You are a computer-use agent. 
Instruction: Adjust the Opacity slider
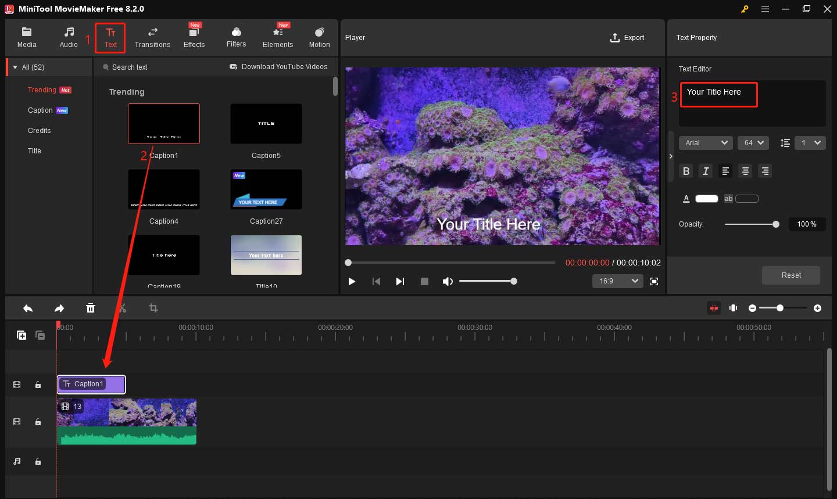pyautogui.click(x=752, y=224)
